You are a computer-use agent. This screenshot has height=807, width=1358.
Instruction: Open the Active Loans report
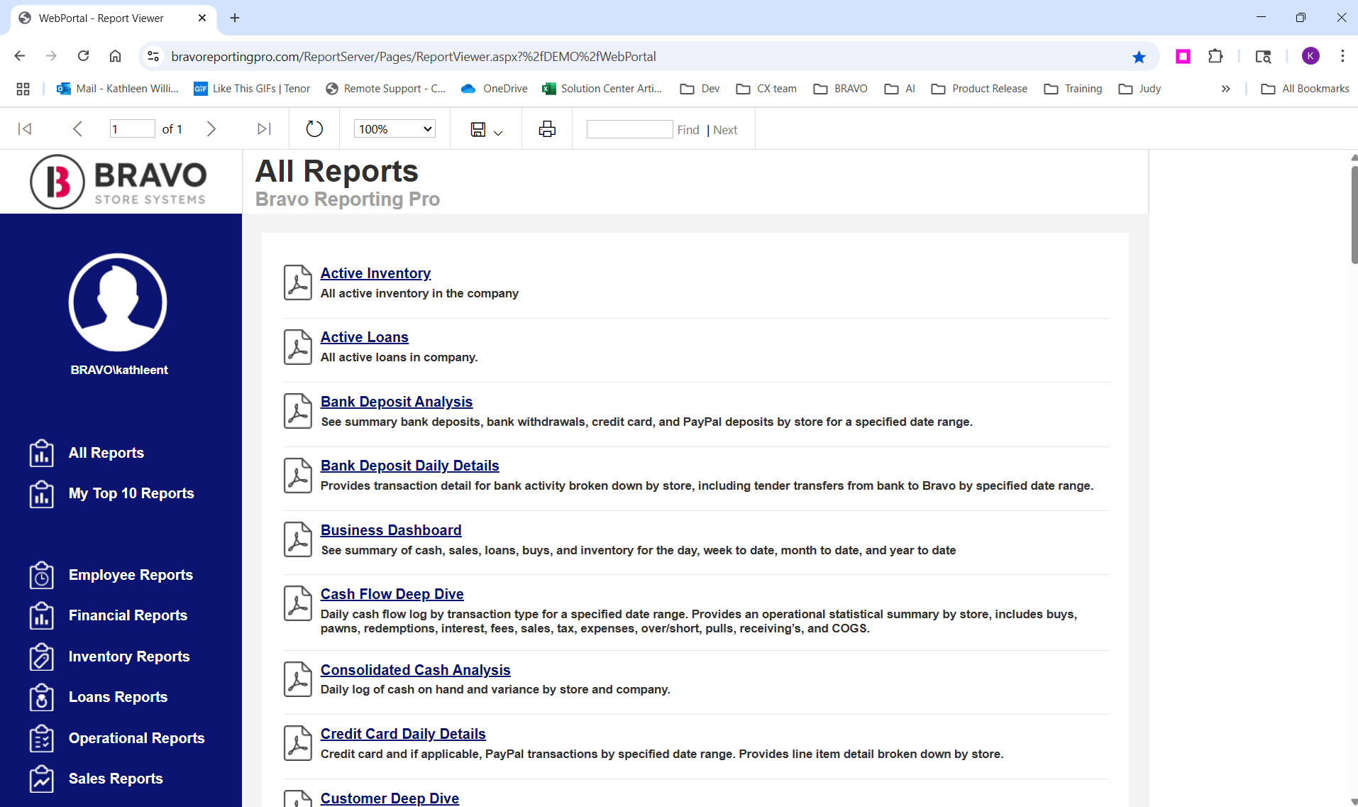365,337
